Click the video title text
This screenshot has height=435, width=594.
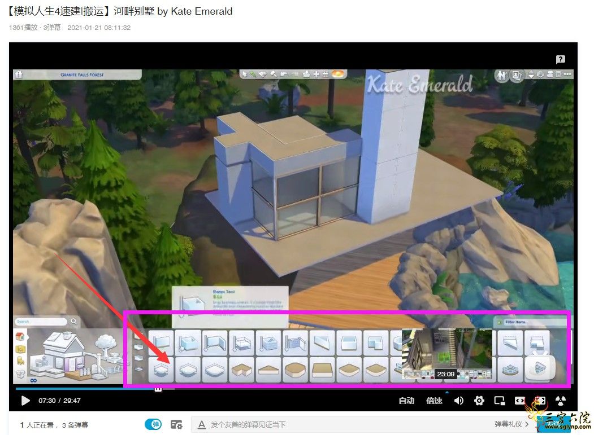point(120,11)
